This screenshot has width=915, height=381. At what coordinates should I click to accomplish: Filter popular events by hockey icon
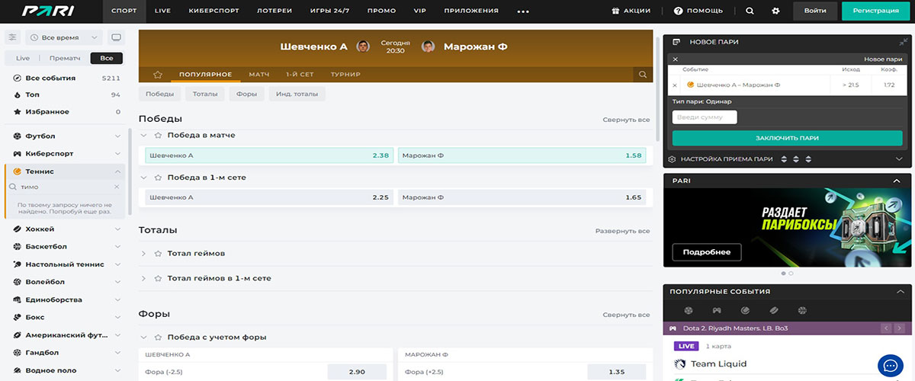point(773,311)
